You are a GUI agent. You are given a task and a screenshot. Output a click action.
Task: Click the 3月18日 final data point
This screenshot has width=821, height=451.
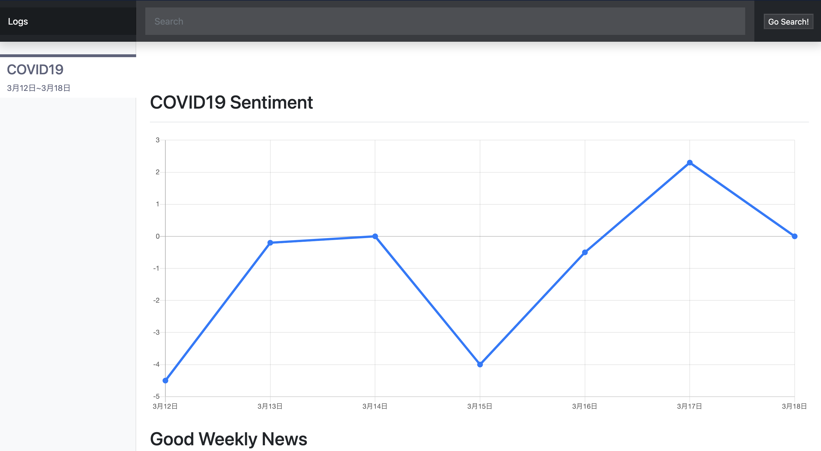795,236
